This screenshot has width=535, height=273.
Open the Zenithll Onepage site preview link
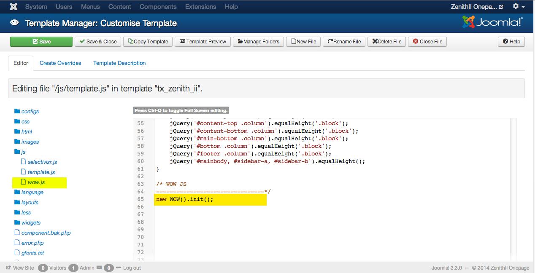point(477,7)
